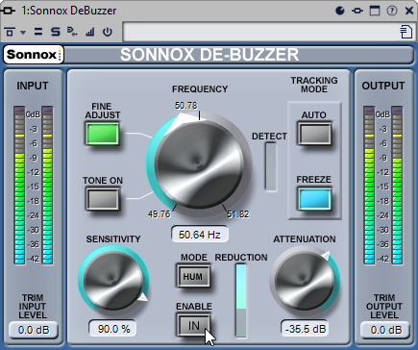Open the dropdown arrow next to preset icon
The width and height of the screenshot is (418, 350).
tap(23, 32)
